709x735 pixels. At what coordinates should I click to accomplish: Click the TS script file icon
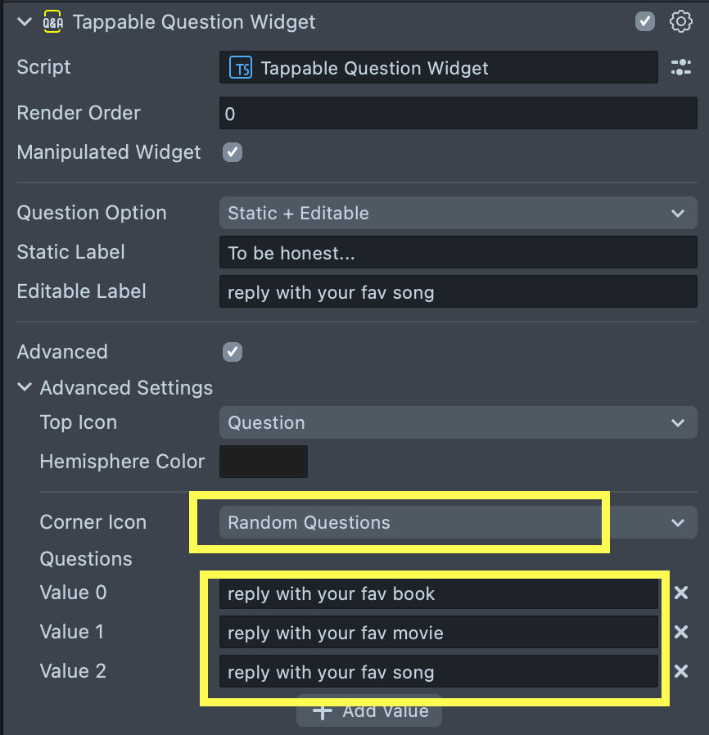(241, 68)
